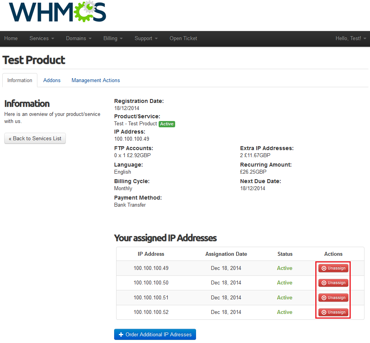Click the Assignation Date column header
The width and height of the screenshot is (370, 343).
(x=226, y=254)
